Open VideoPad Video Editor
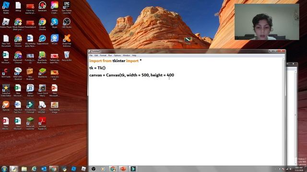Screen dimensions: 307x172 pos(6,90)
